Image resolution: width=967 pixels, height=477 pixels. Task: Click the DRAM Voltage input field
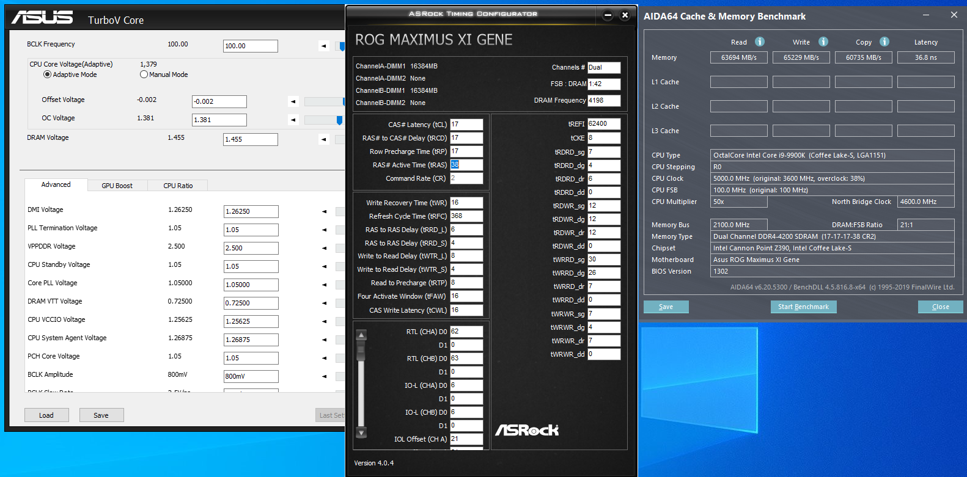click(x=251, y=139)
